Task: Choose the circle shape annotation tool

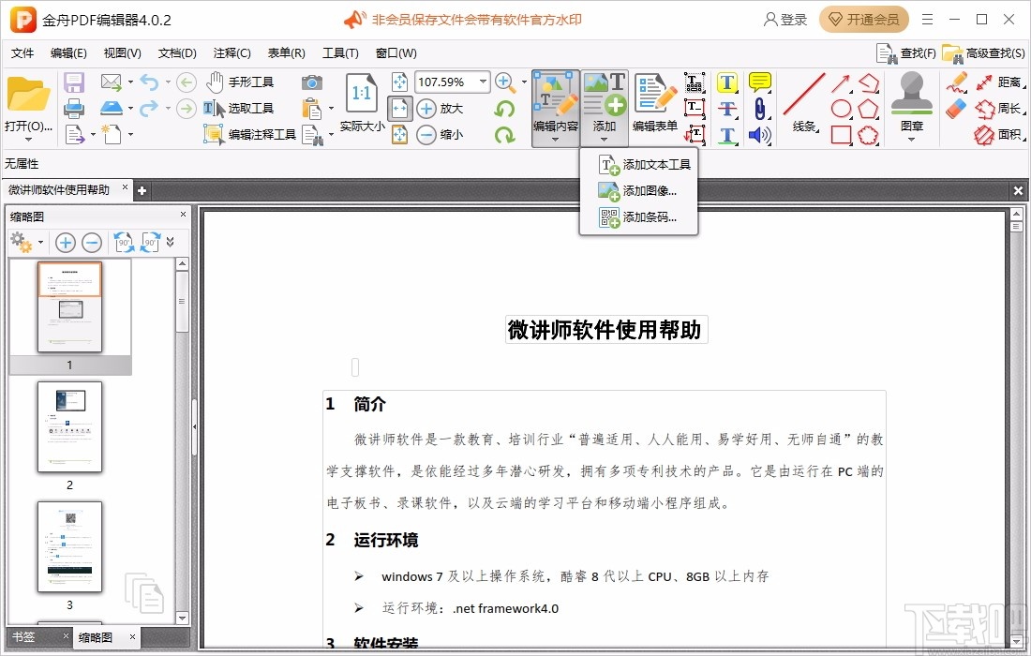Action: [x=841, y=108]
